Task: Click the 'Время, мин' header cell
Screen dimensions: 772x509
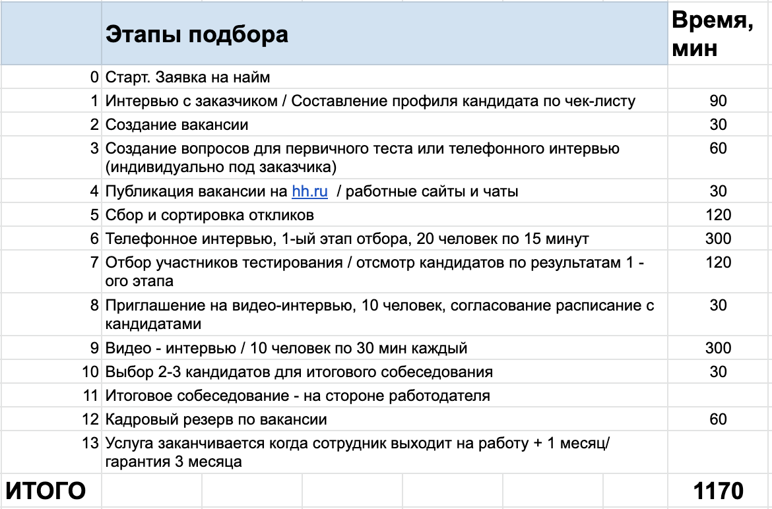Action: pyautogui.click(x=712, y=34)
